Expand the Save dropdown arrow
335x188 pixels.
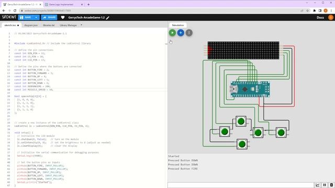(x=36, y=17)
